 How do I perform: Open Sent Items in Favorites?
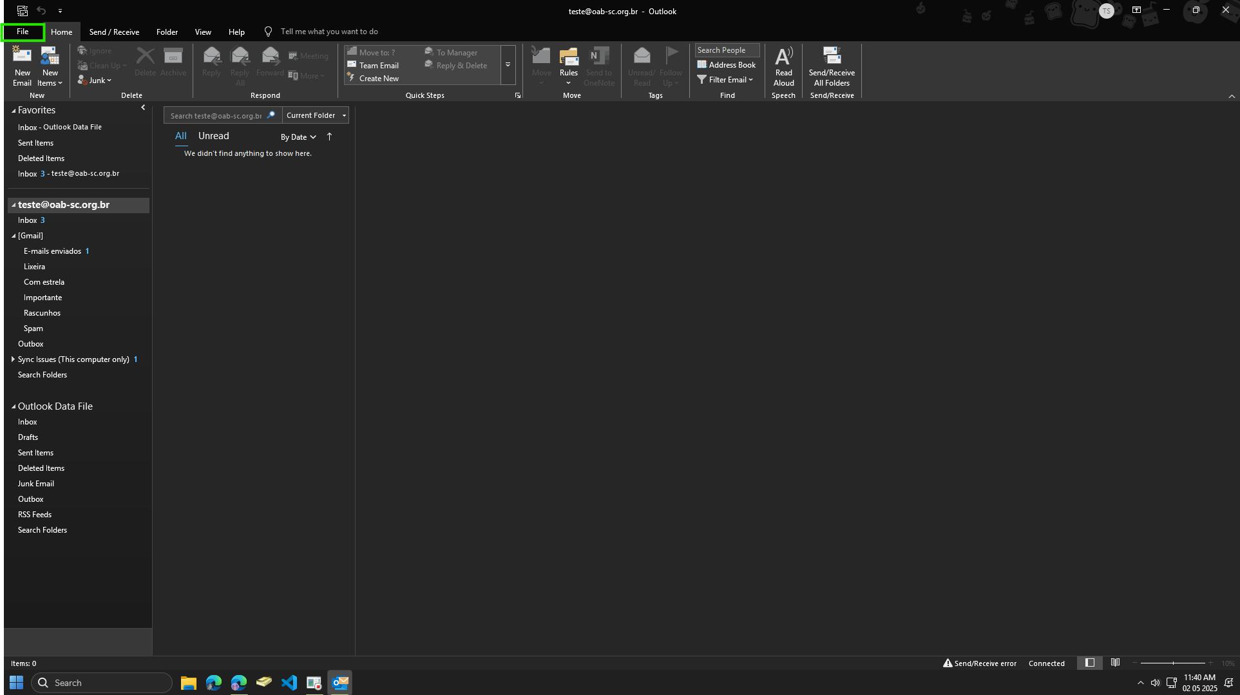coord(35,143)
